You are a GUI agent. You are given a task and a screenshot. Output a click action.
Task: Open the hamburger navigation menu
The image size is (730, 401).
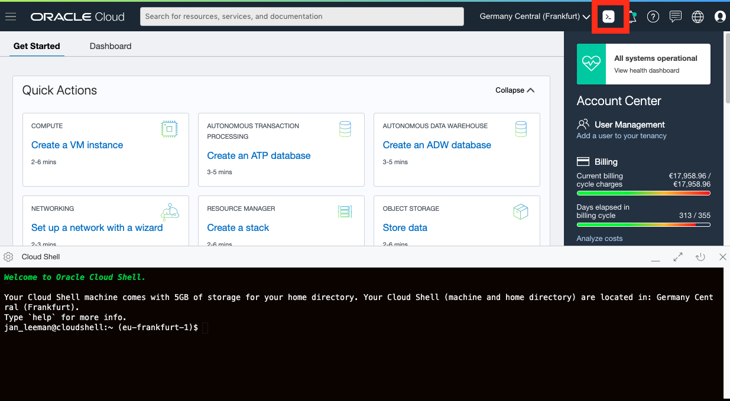coord(11,17)
